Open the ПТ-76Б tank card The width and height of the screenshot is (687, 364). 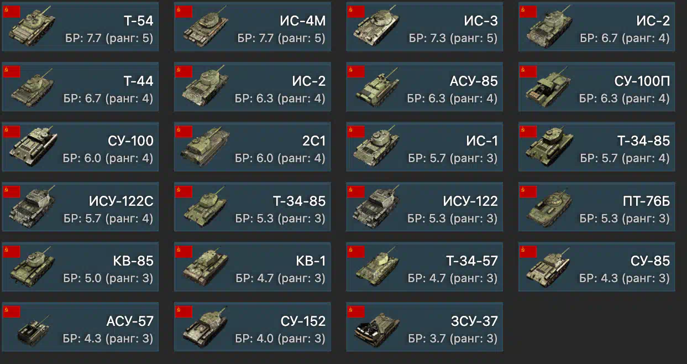coord(596,206)
